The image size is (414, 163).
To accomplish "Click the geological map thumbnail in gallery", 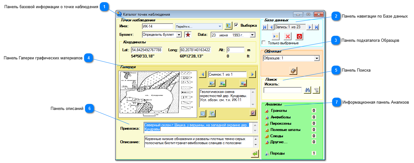I will point(157,94).
